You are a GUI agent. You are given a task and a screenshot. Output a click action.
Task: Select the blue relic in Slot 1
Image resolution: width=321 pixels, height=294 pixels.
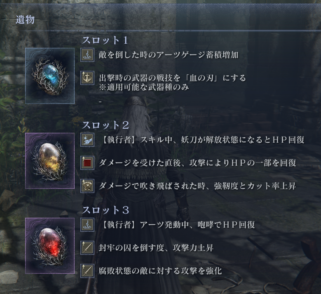(x=50, y=76)
